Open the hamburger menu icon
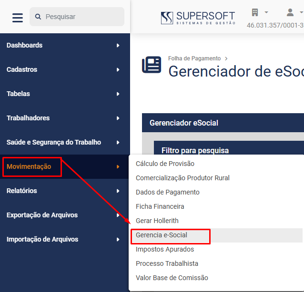This screenshot has height=292, width=304. (18, 18)
